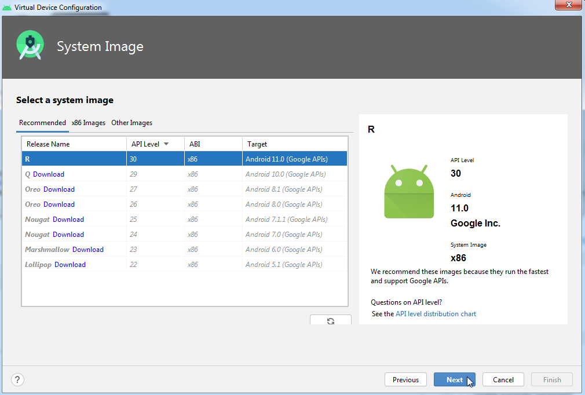Image resolution: width=585 pixels, height=395 pixels.
Task: Download Nougat API 25 image
Action: 68,220
